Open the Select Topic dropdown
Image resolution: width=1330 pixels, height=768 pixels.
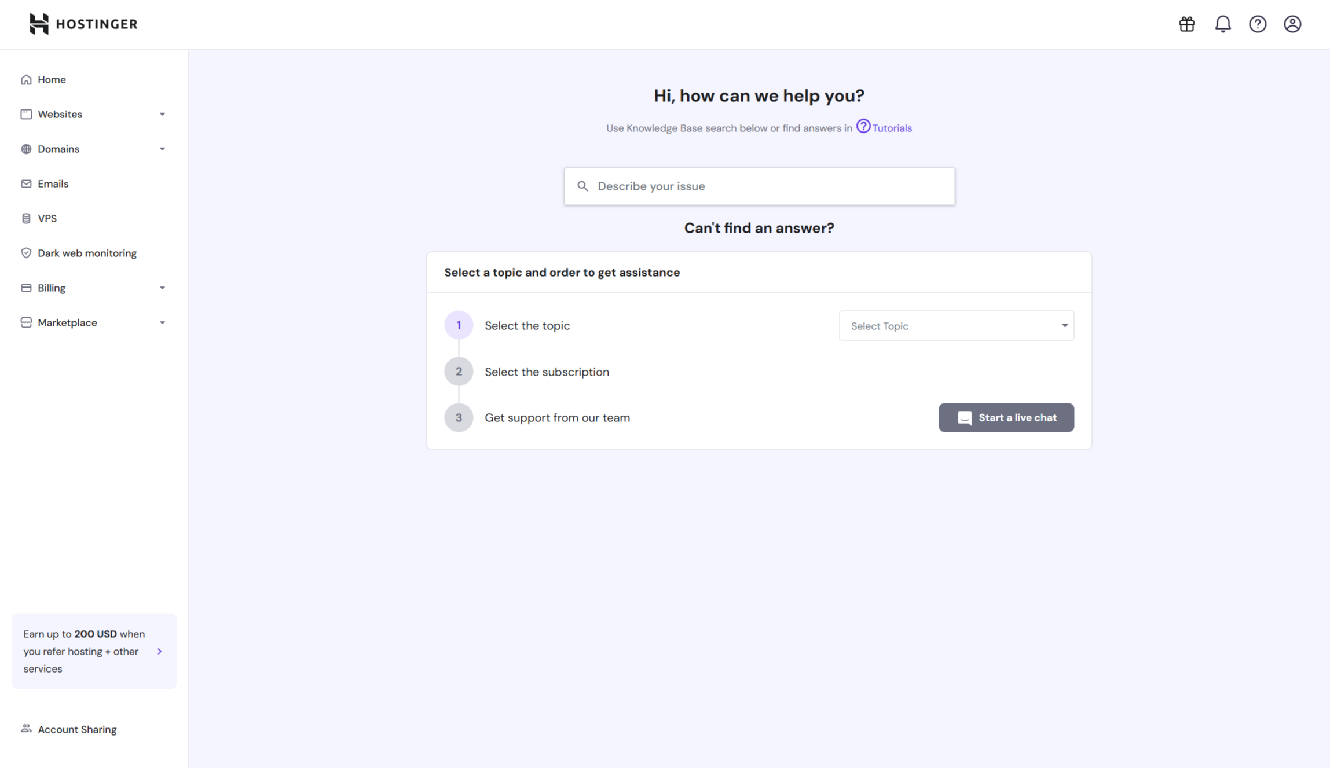pos(956,326)
